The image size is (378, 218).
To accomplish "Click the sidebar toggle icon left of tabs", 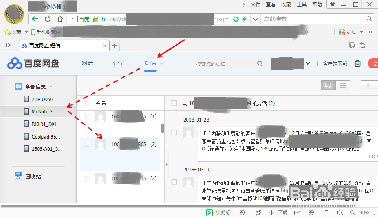I will point(9,45).
